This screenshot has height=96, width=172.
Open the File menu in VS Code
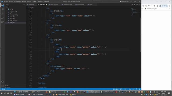pyautogui.click(x=6, y=2)
